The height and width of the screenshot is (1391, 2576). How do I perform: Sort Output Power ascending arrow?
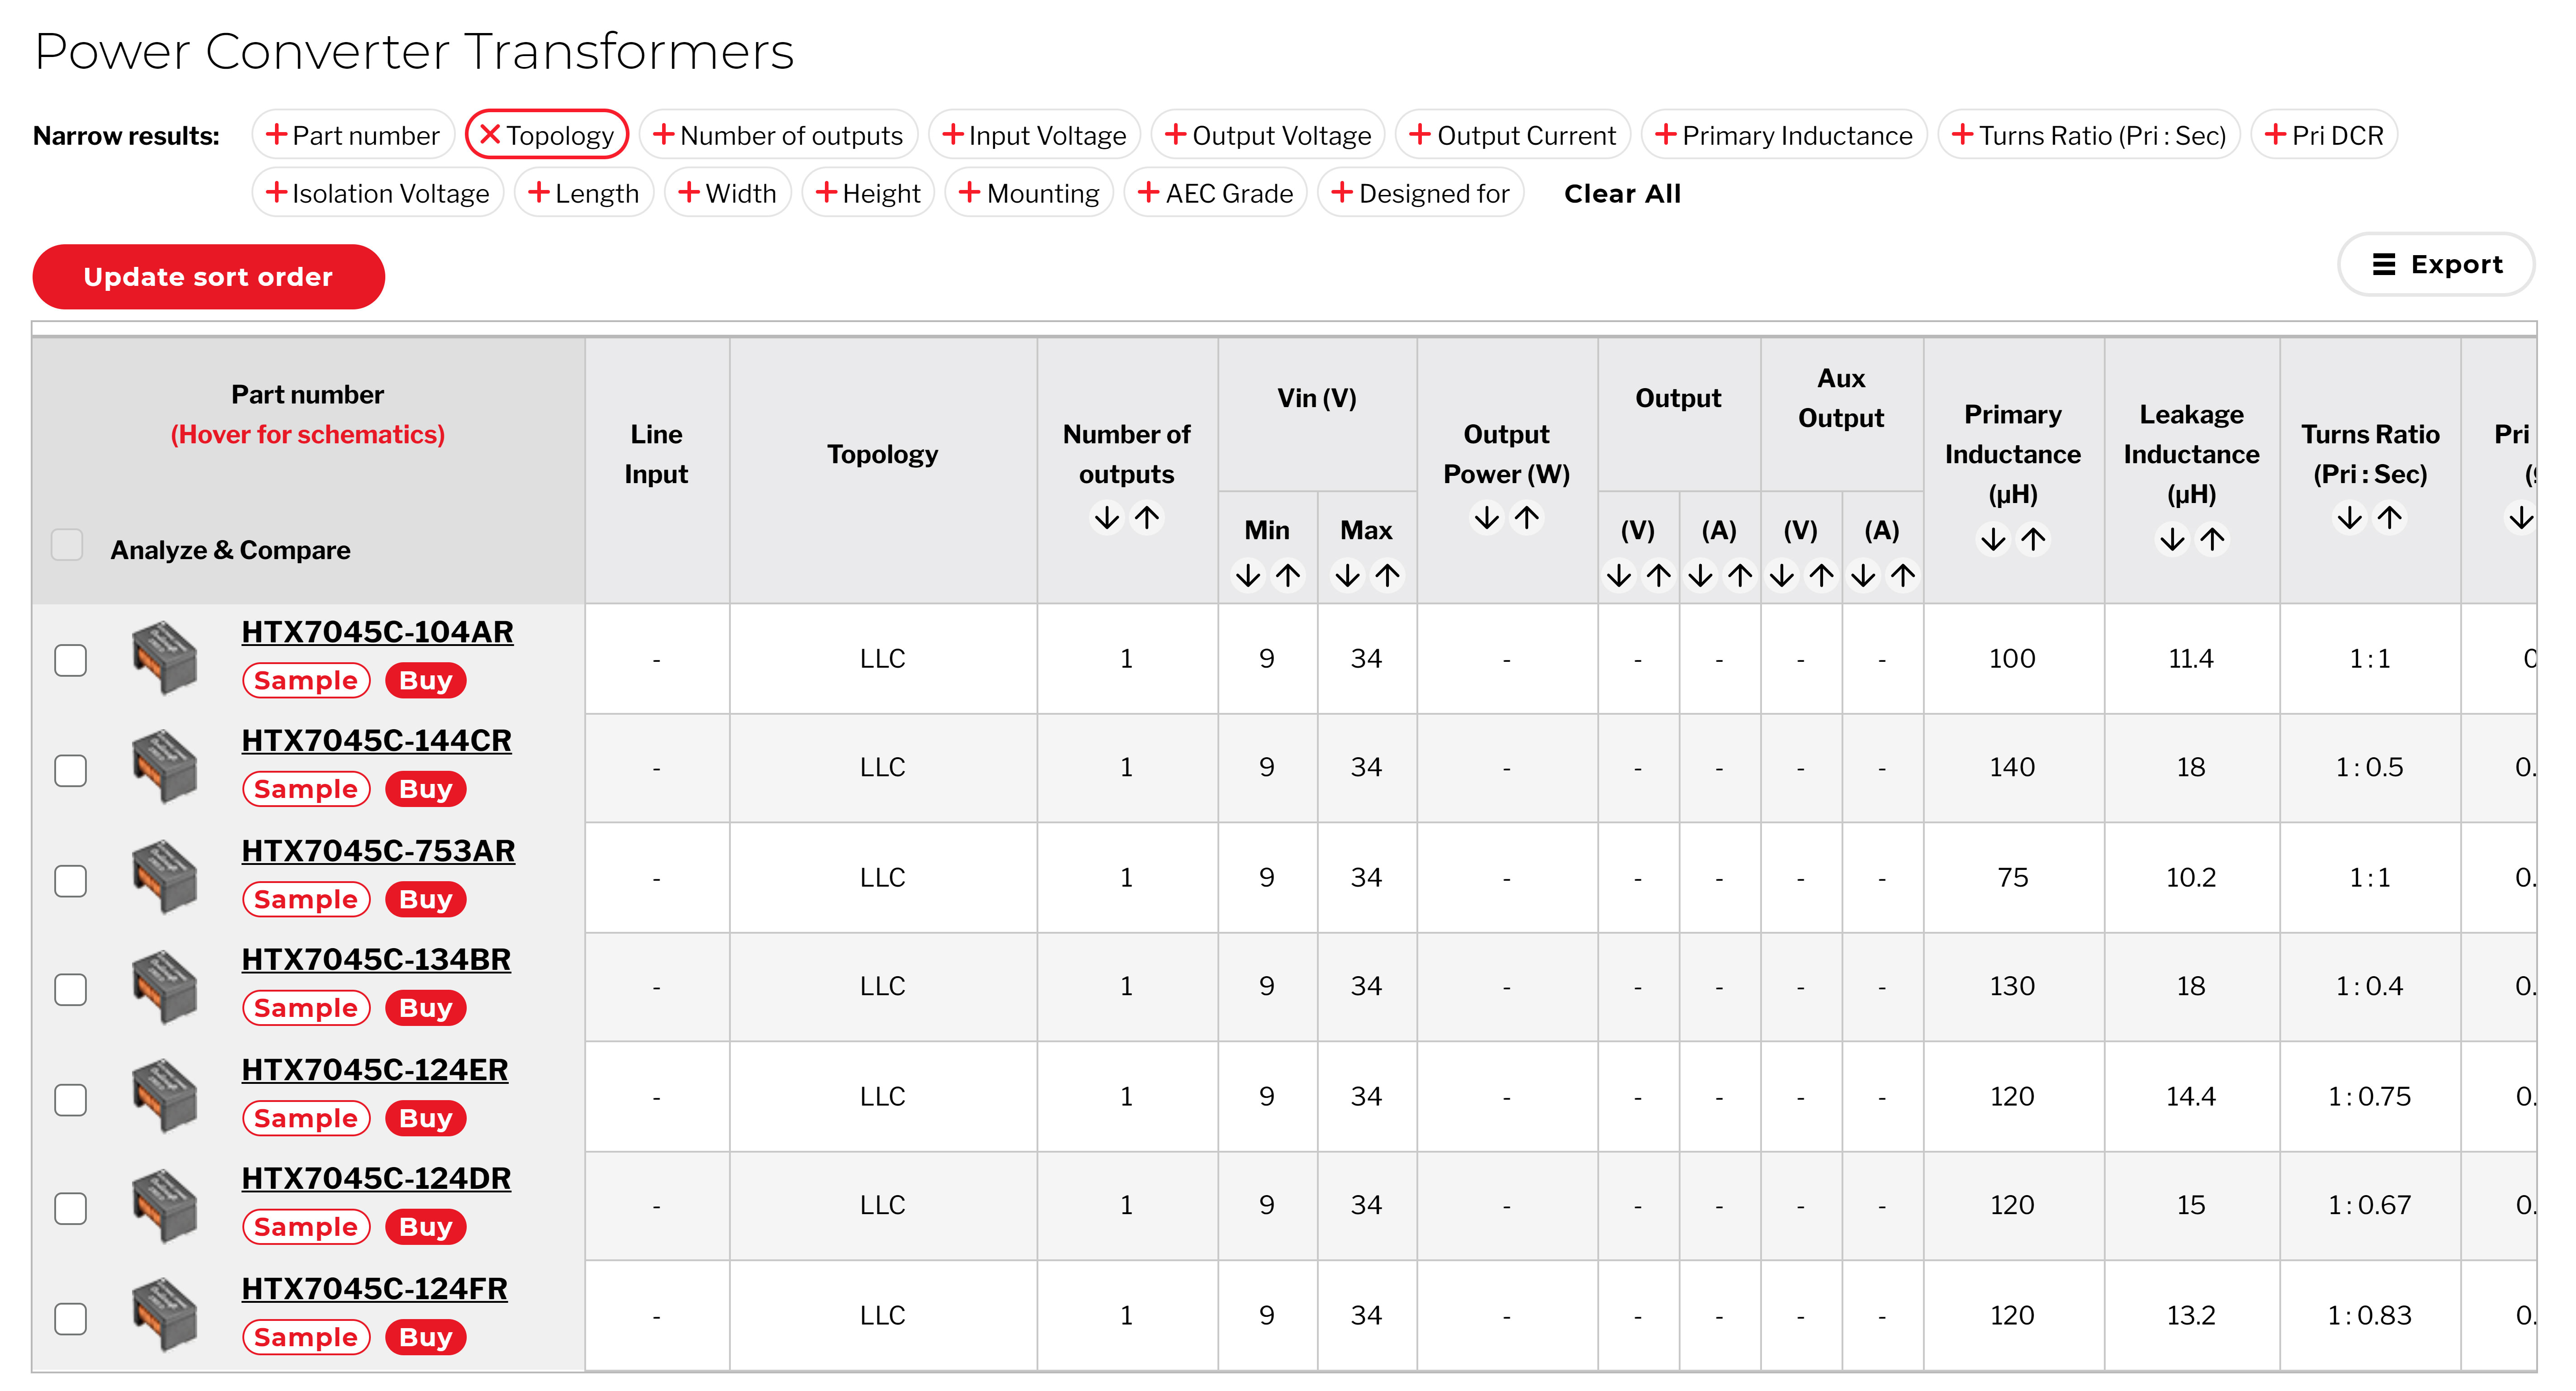point(1527,518)
